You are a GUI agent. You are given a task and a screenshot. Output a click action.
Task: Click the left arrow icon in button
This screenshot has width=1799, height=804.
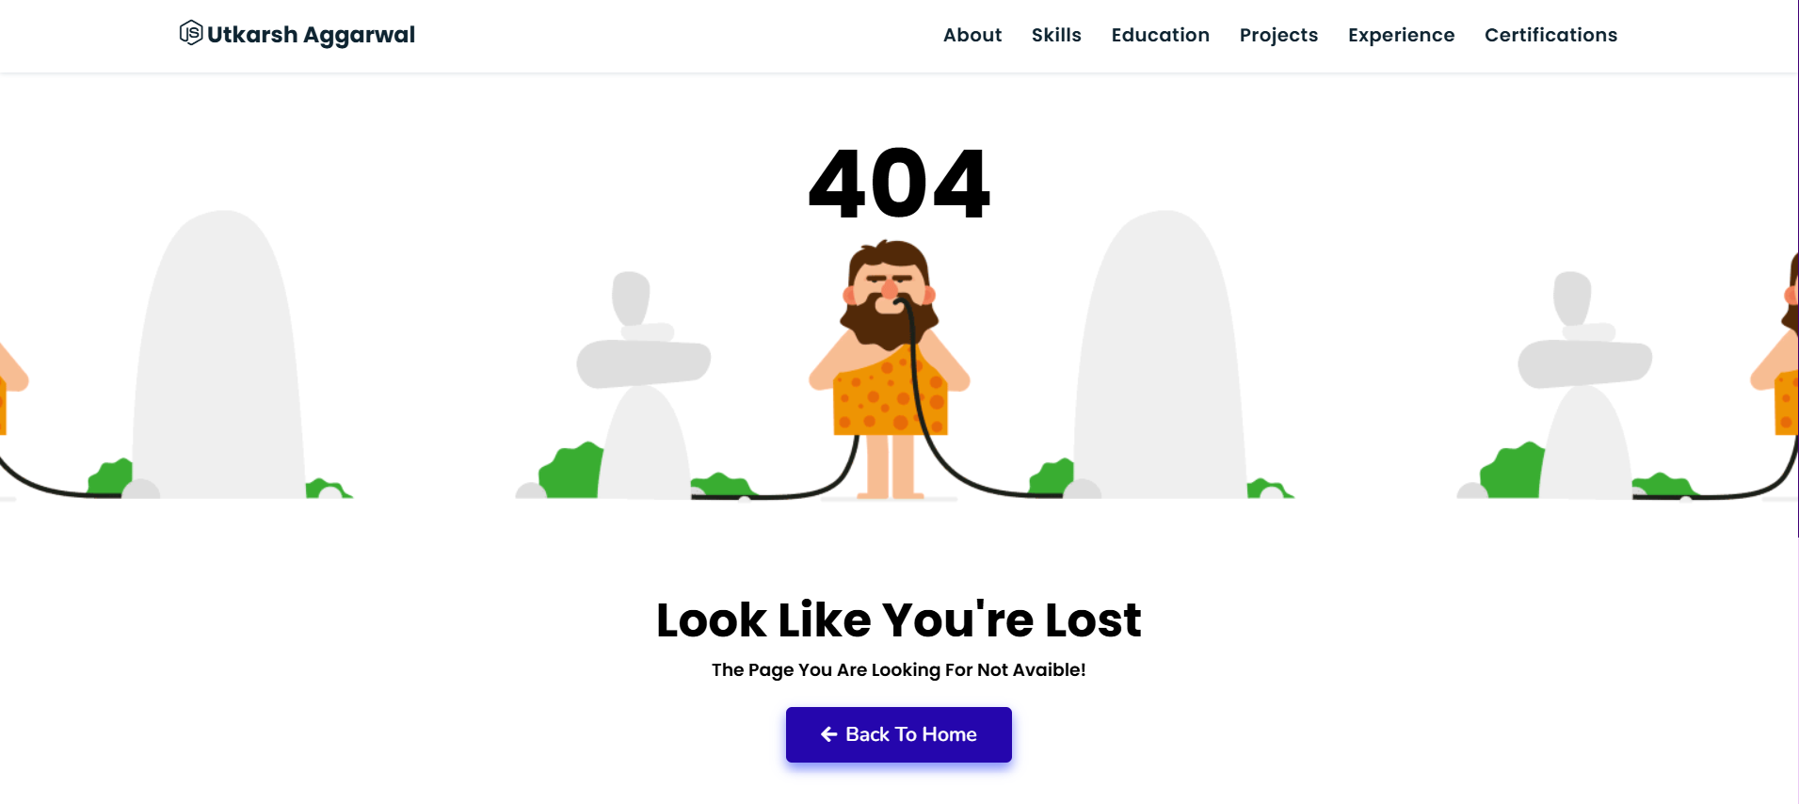pyautogui.click(x=828, y=734)
